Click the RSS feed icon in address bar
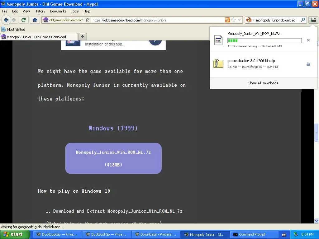The image size is (319, 239). (x=227, y=20)
